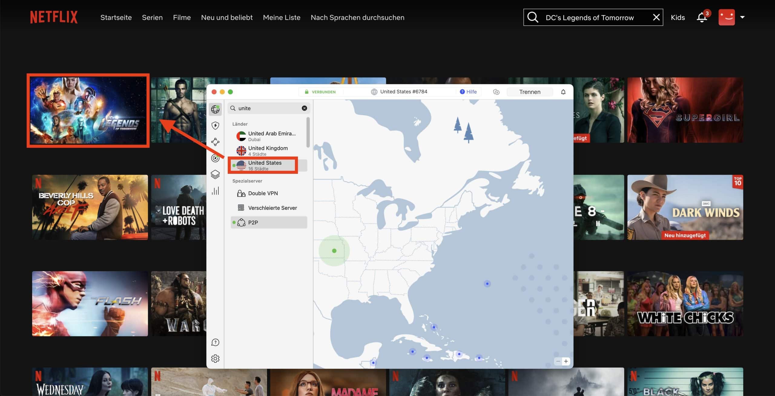Select Double VPN special server

[269, 193]
